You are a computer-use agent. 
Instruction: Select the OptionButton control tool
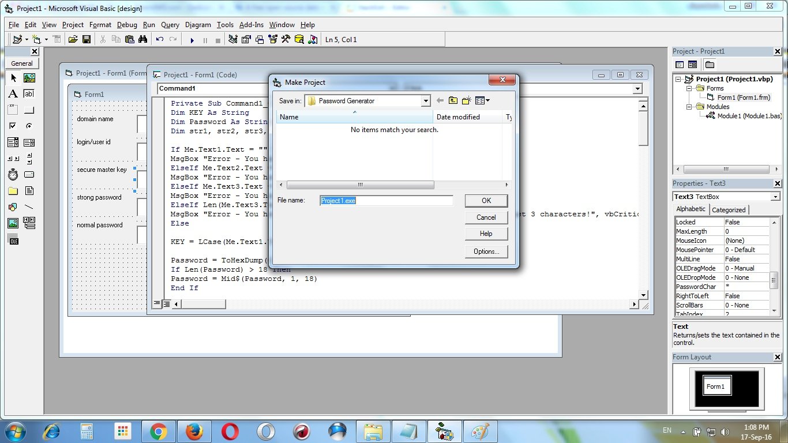point(29,126)
